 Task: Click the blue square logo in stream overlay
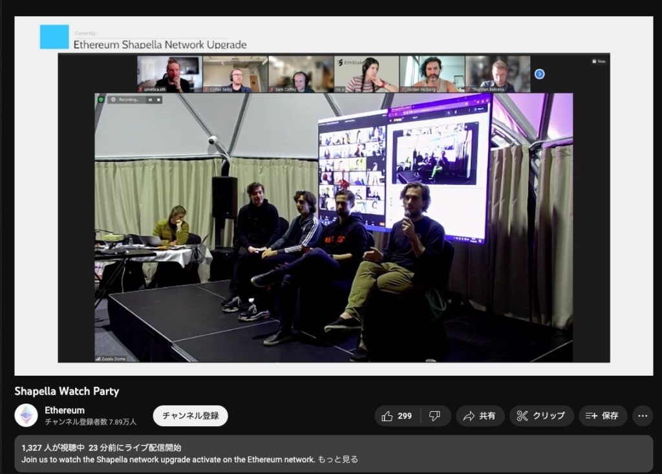tap(54, 37)
